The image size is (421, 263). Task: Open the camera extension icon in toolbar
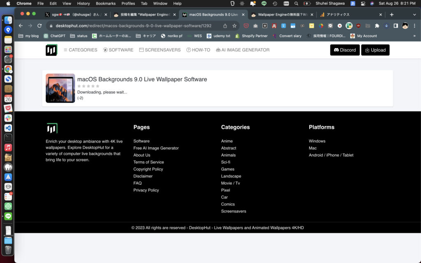255,26
